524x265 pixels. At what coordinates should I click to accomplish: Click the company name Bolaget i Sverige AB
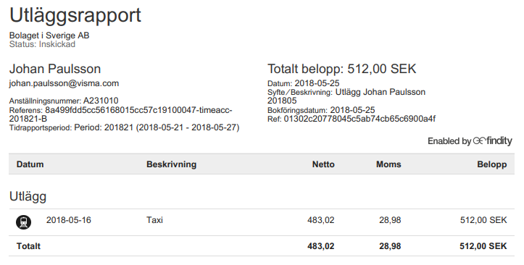coord(49,35)
